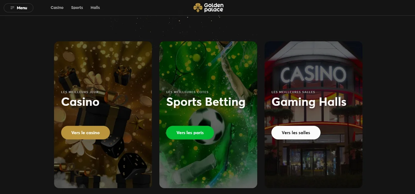Image resolution: width=415 pixels, height=194 pixels.
Task: Open the Sports nav link
Action: 77,8
